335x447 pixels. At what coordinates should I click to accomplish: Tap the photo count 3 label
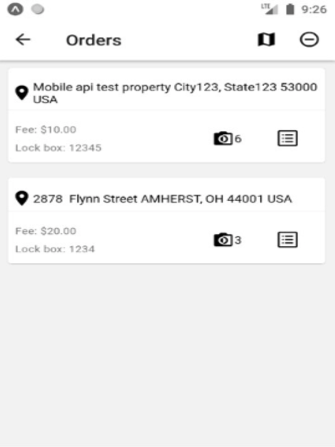click(238, 240)
